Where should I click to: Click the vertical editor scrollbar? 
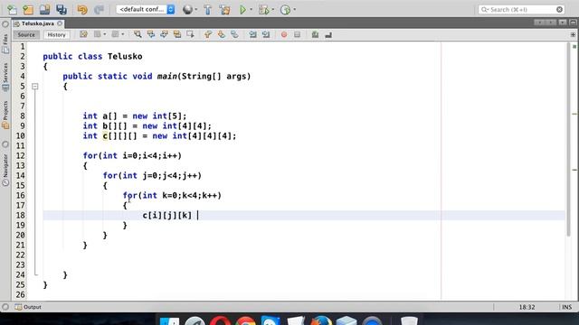coord(569,139)
